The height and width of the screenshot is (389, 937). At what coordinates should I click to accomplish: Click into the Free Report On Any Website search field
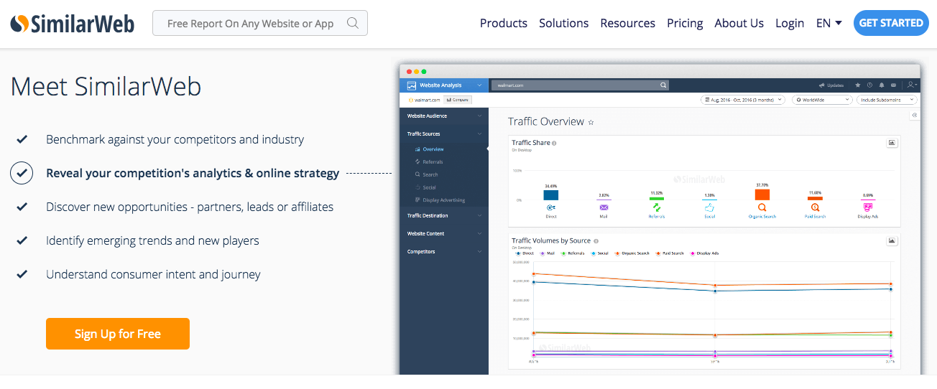coord(250,24)
